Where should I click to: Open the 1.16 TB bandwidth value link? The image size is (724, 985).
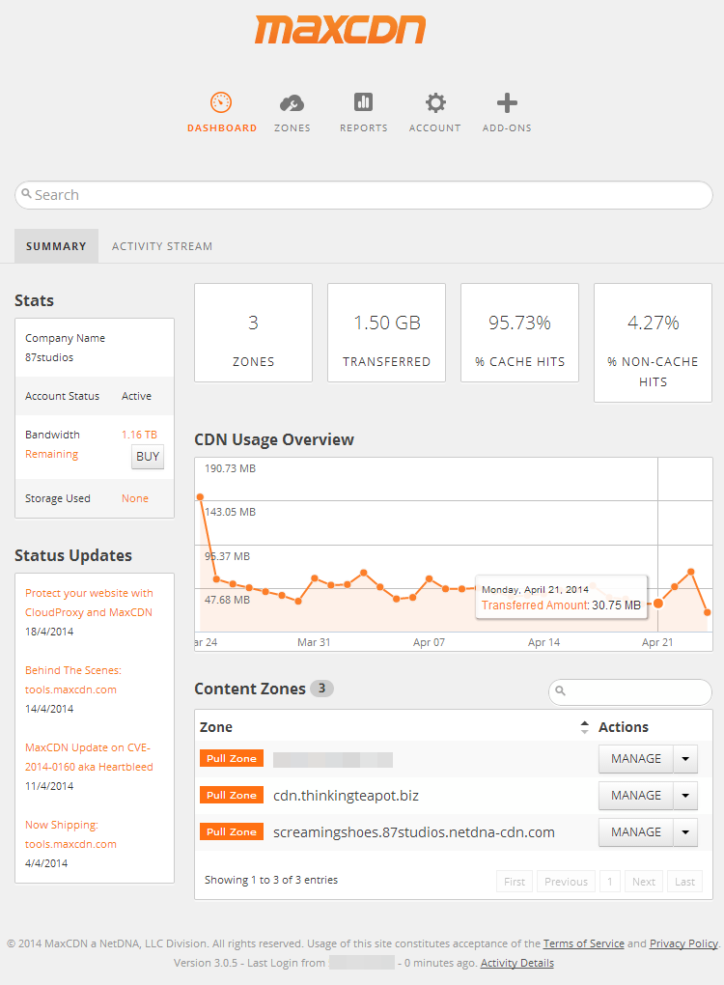[x=139, y=435]
